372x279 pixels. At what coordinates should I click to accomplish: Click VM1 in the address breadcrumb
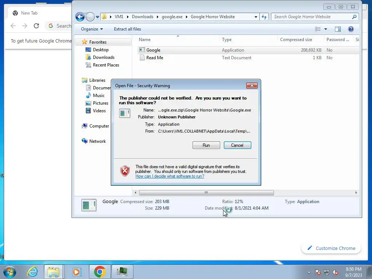click(119, 17)
